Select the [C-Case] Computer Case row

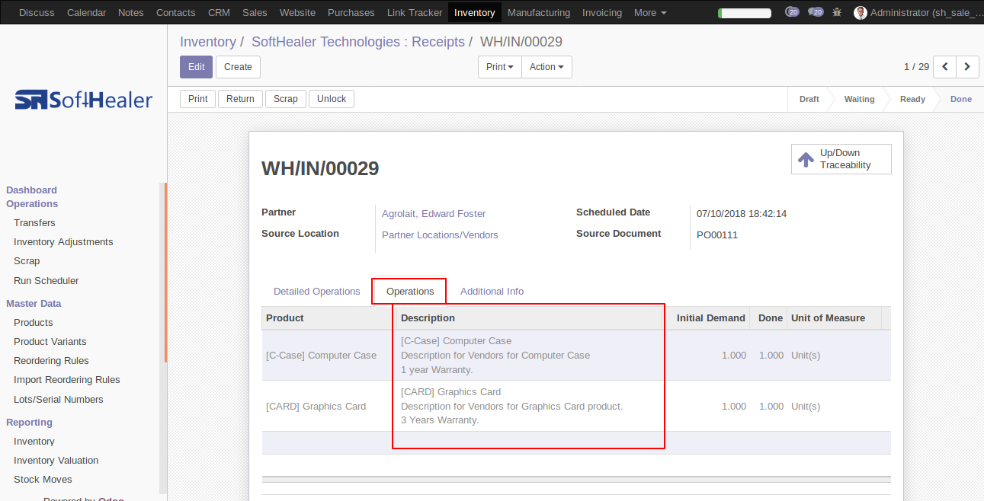click(x=576, y=355)
